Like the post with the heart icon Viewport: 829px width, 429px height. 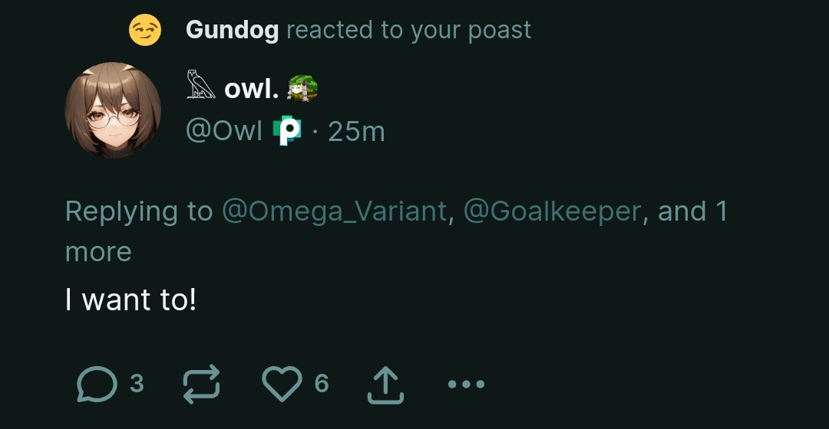(x=282, y=383)
